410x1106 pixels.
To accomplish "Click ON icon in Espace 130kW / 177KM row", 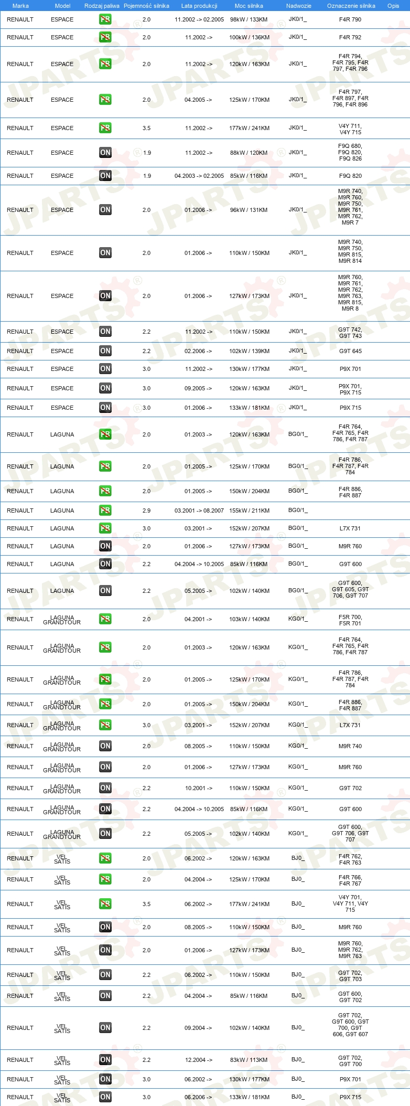I will click(105, 369).
